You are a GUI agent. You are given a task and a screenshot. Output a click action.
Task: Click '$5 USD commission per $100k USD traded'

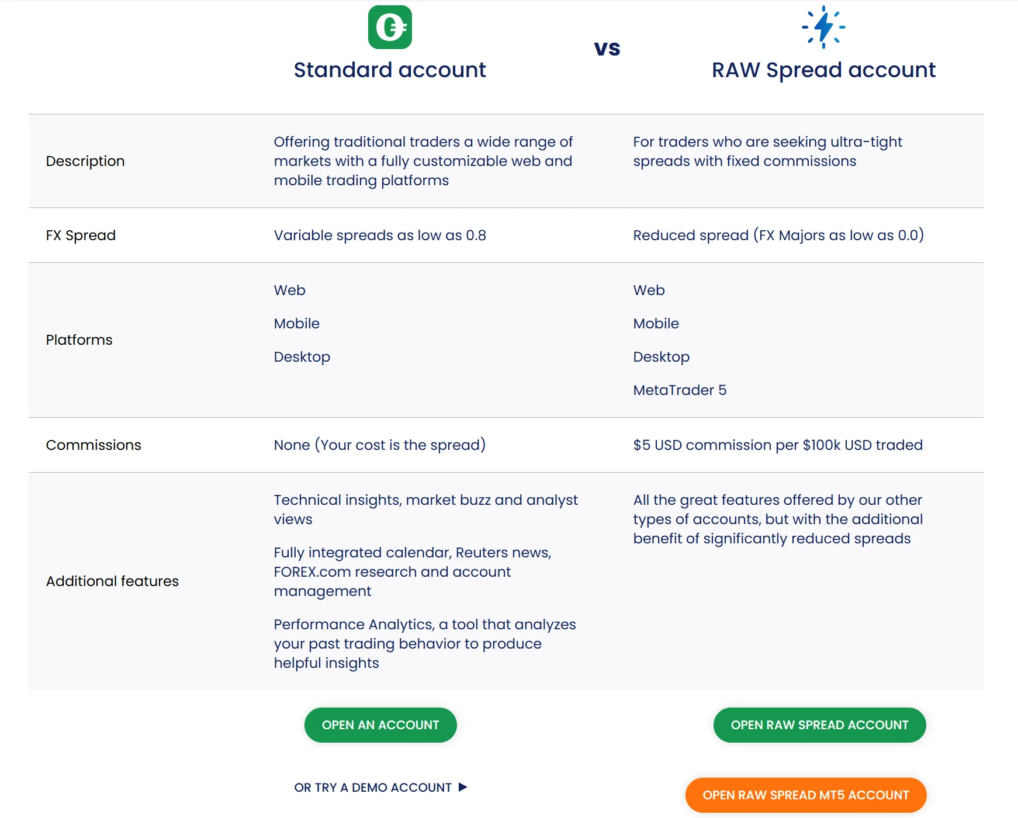pos(778,445)
